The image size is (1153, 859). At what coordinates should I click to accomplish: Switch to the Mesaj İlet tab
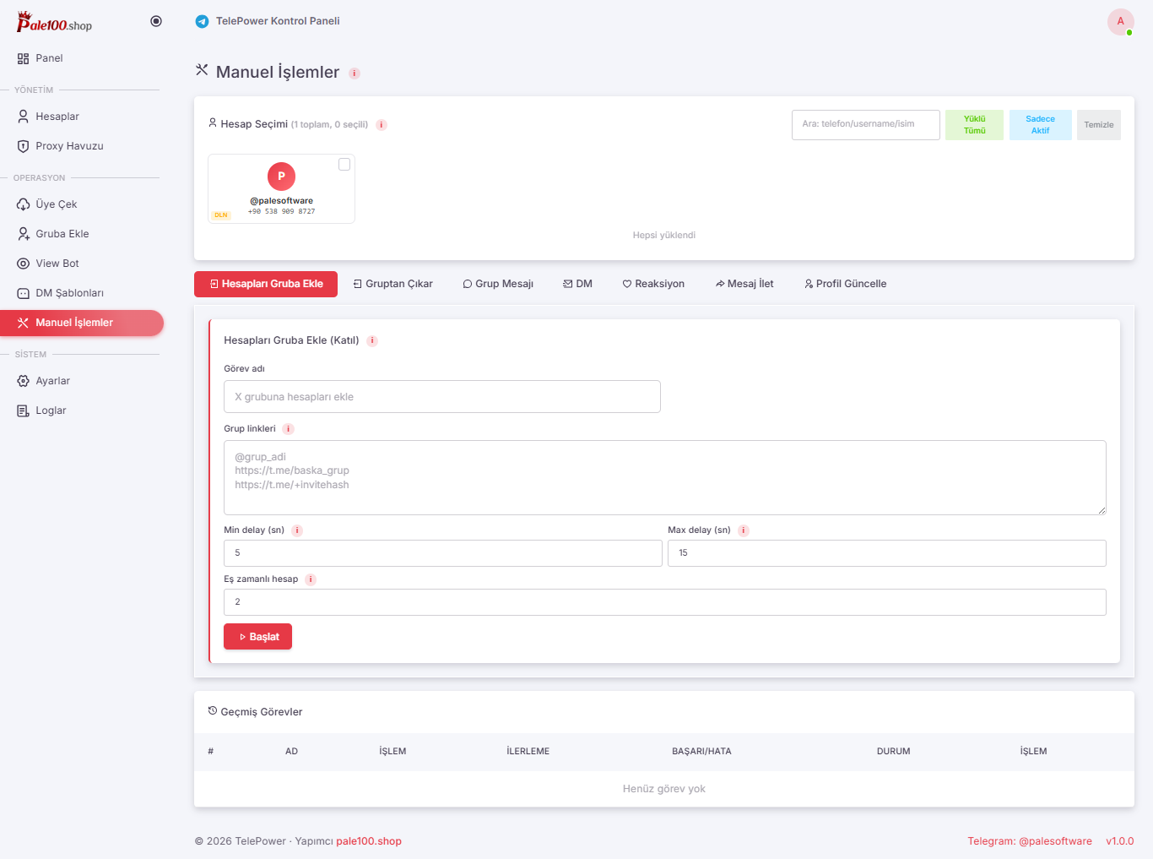(x=744, y=284)
